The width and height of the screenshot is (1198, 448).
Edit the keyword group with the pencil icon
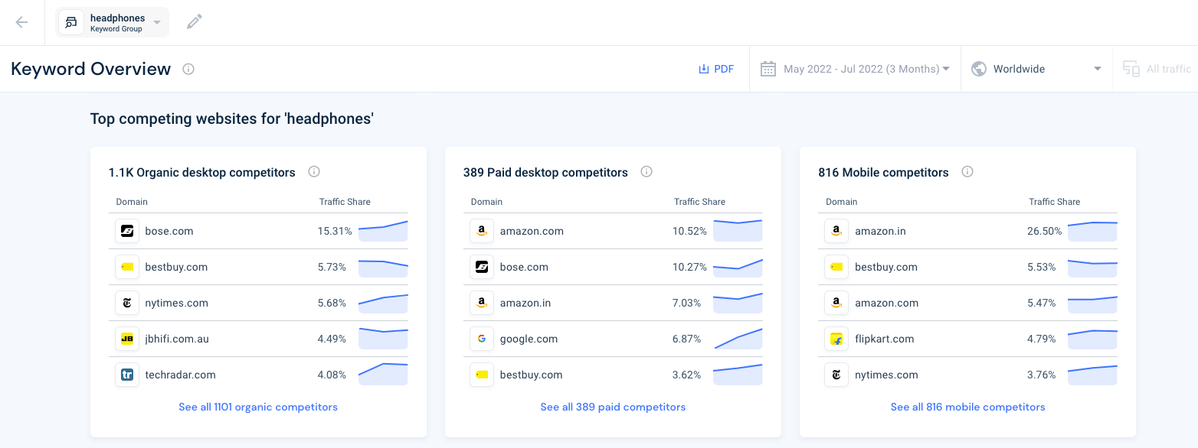(194, 21)
